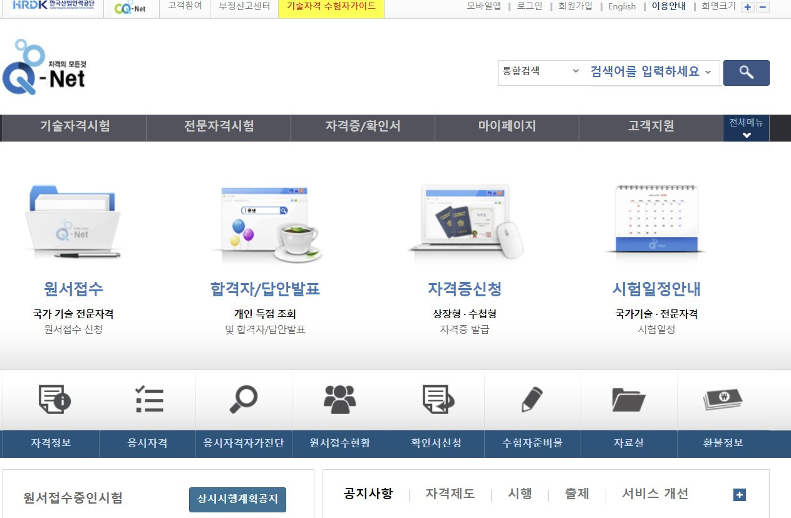Open the 응시자격 checklist icon
Viewport: 791px width, 518px height.
tap(149, 400)
